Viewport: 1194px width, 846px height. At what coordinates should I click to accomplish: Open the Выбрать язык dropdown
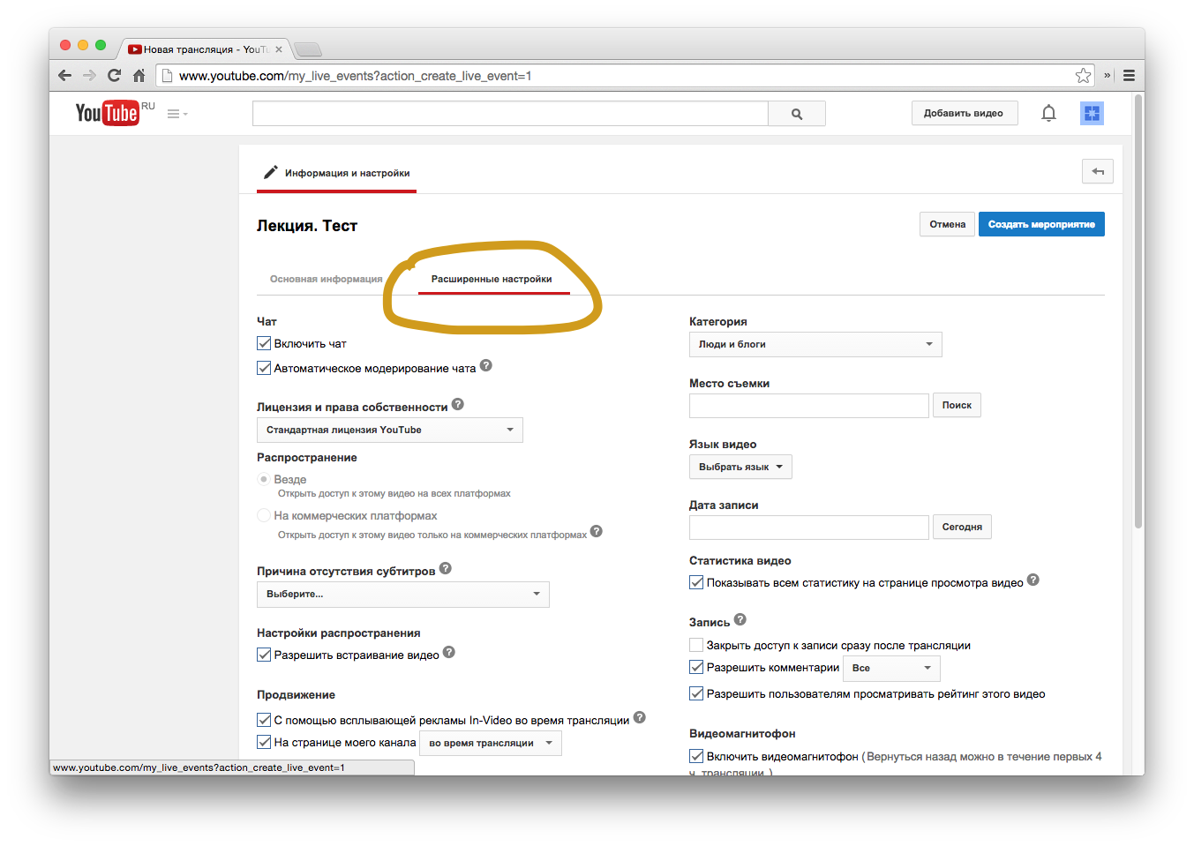pos(740,467)
